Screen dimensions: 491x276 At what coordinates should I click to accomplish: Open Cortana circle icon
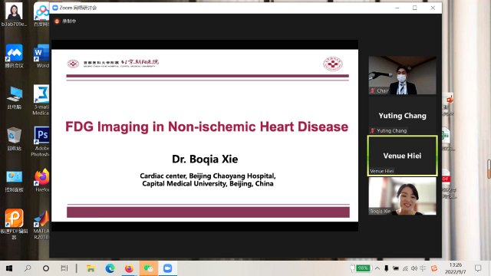point(46,268)
